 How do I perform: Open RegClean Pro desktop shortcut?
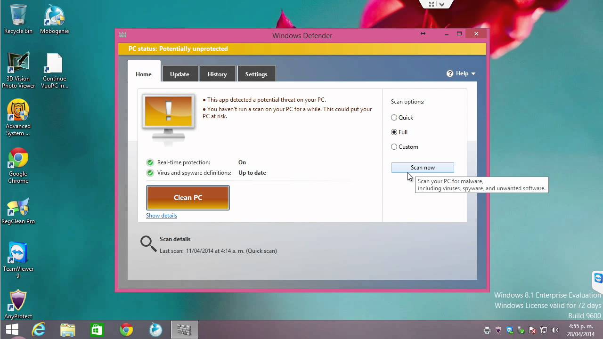18,211
